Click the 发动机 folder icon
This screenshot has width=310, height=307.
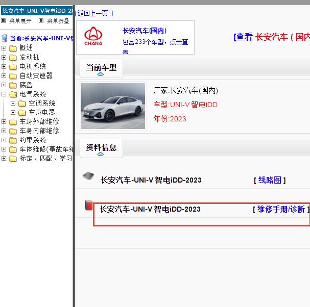coord(13,58)
